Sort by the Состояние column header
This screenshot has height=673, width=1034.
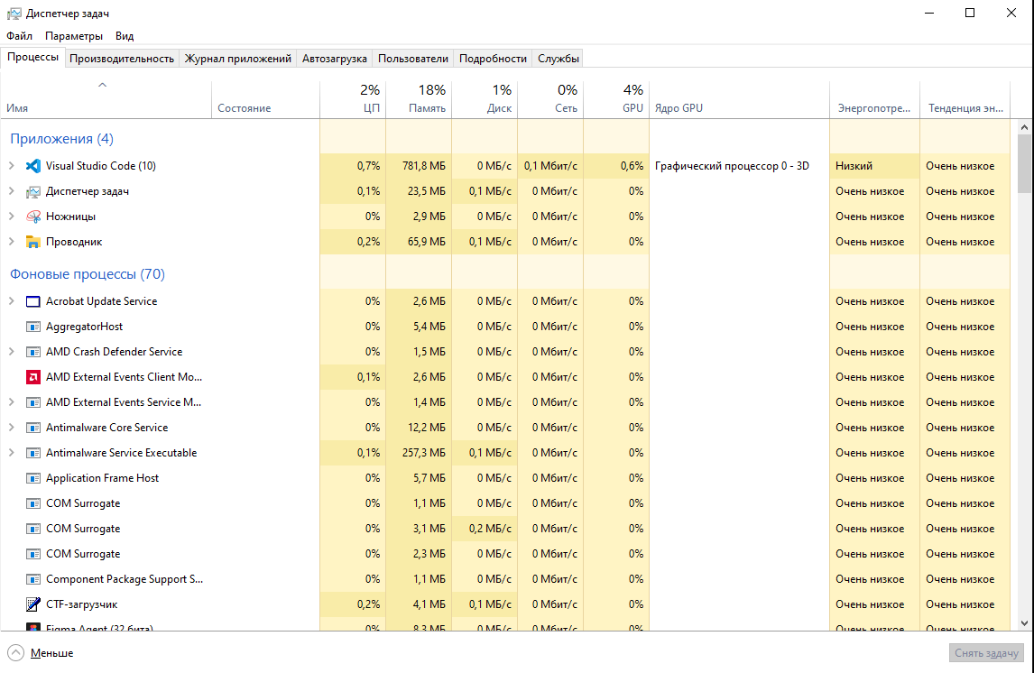(x=266, y=100)
